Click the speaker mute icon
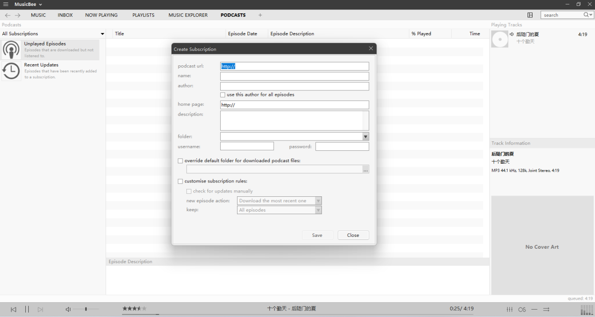Viewport: 595px width, 317px height. coord(68,309)
